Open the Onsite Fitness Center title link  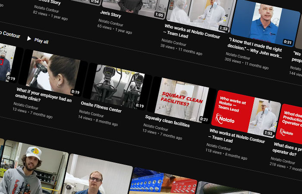[x=101, y=107]
